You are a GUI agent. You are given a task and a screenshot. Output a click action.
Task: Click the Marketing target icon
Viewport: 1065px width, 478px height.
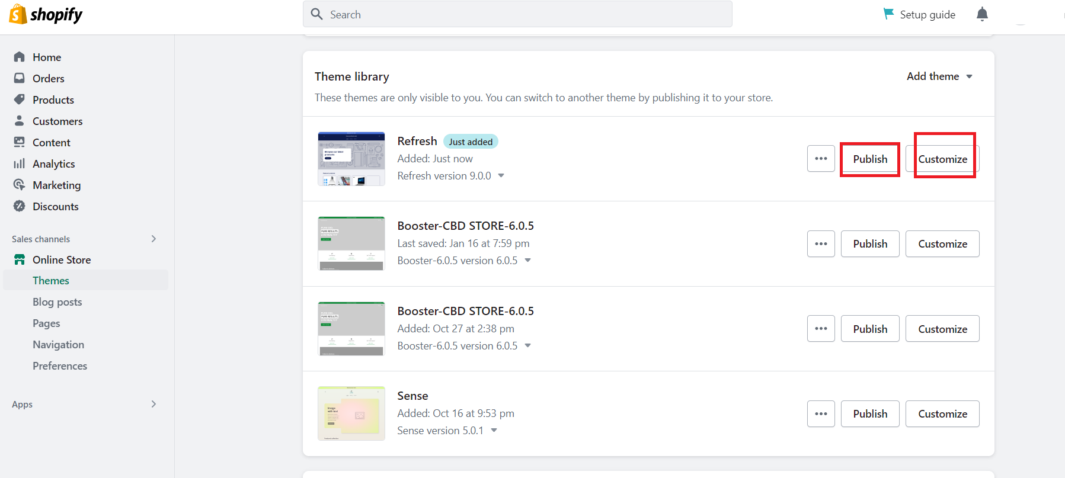(x=20, y=185)
